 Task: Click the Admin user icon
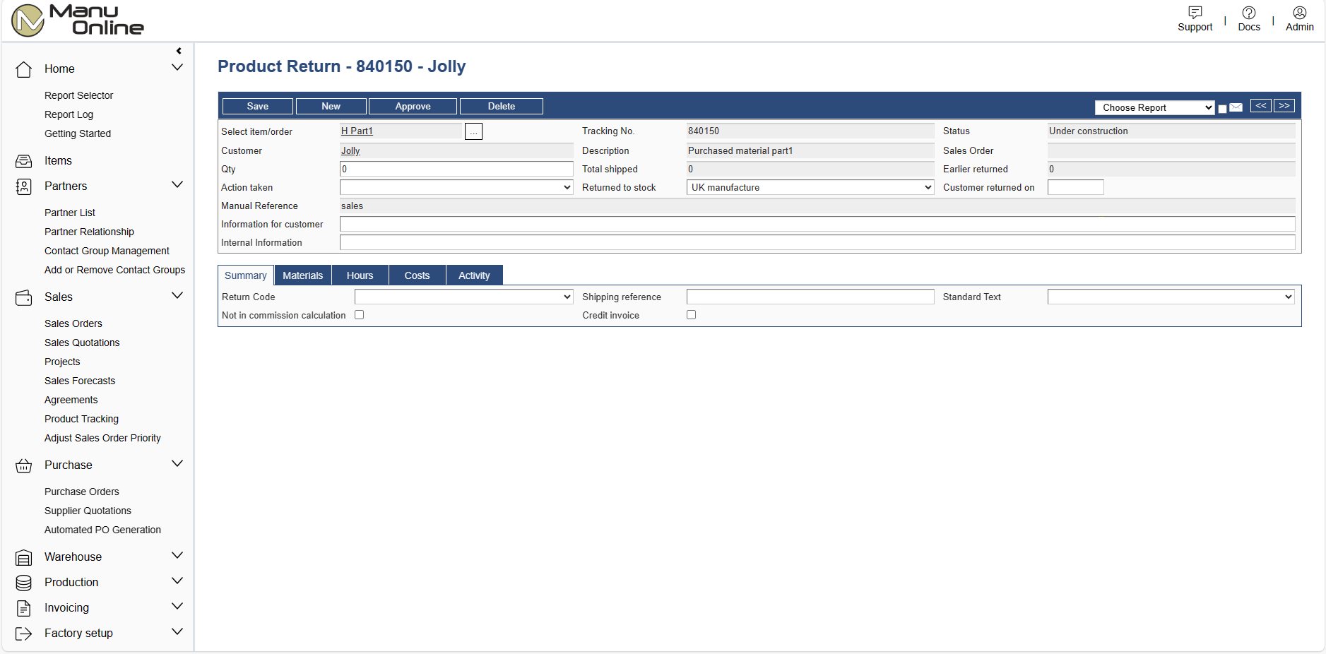coord(1299,13)
